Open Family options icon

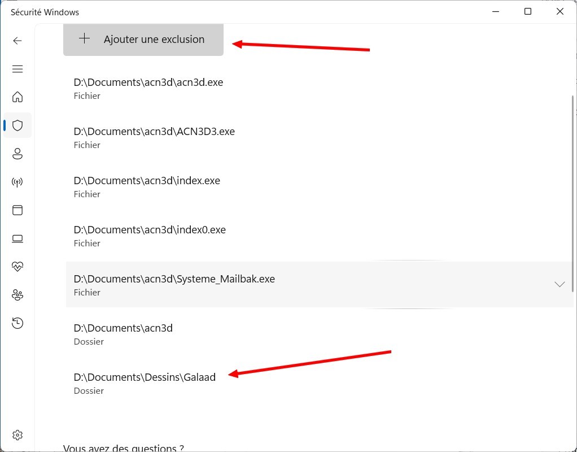point(18,294)
